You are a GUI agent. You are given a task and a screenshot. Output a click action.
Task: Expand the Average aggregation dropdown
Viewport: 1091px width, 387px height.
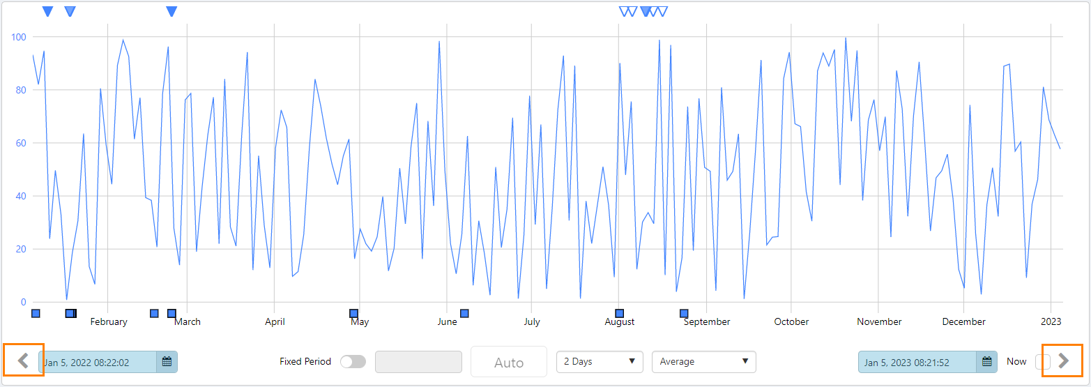pos(703,362)
